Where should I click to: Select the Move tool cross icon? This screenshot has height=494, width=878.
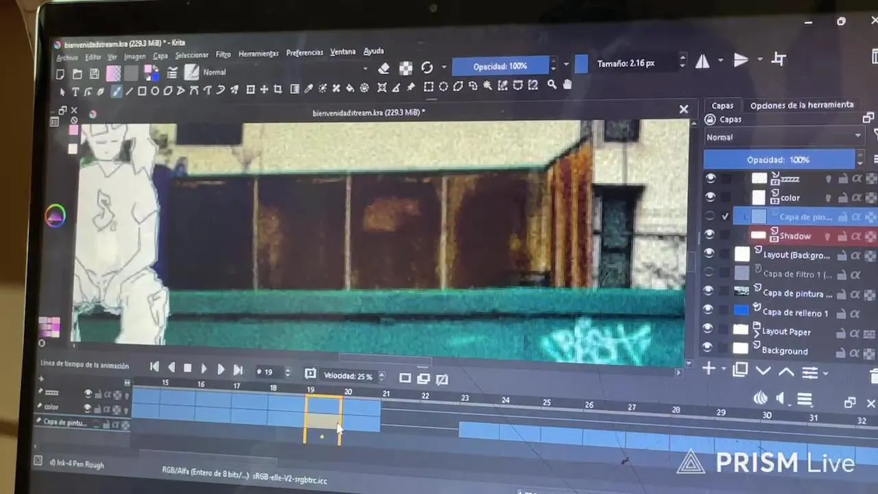264,89
